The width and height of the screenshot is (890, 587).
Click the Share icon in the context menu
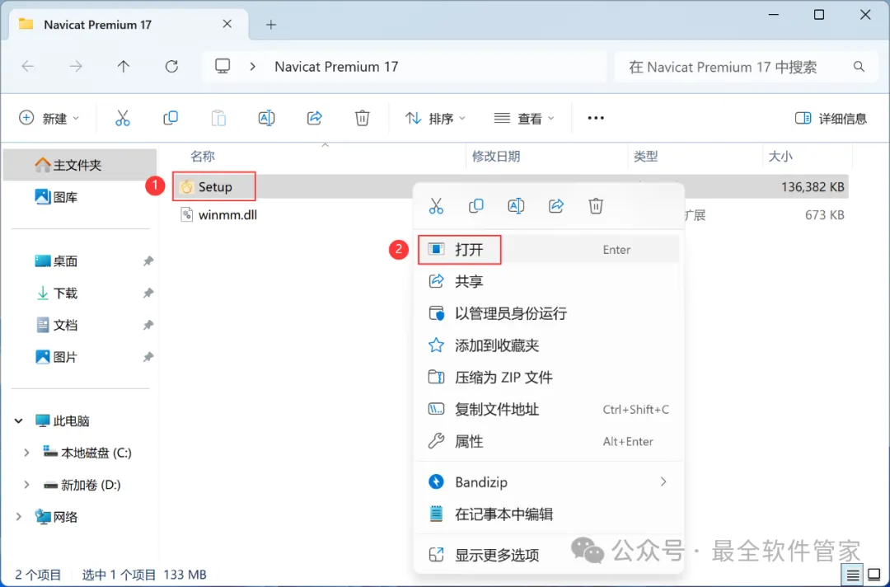[x=556, y=205]
